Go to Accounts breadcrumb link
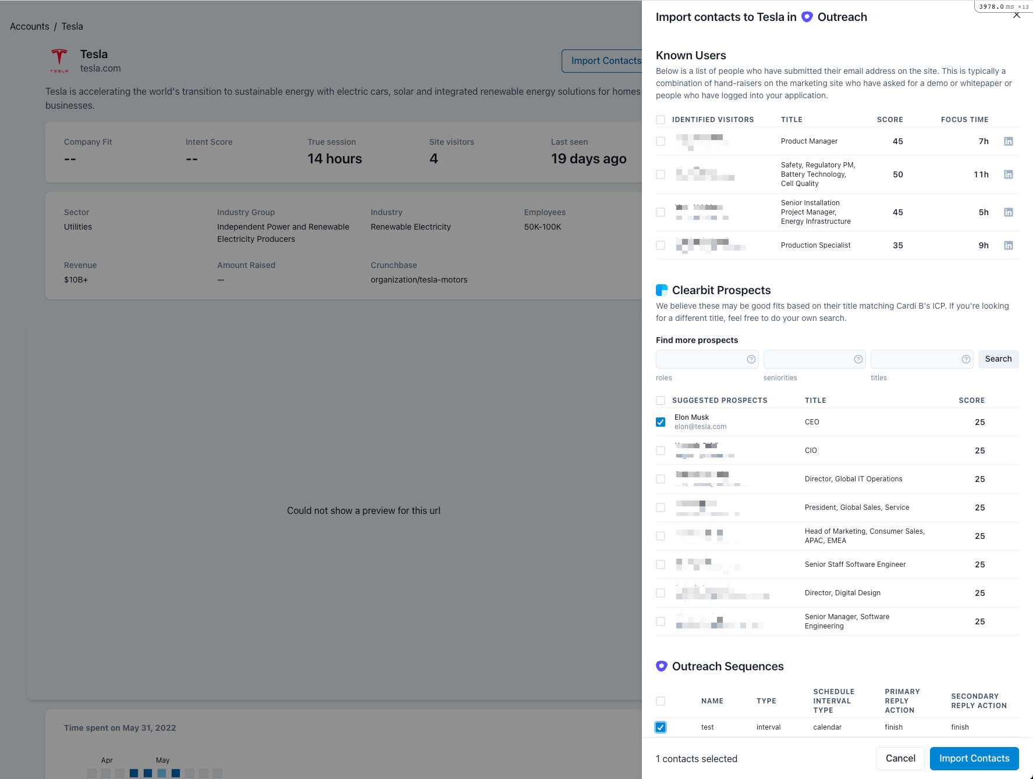This screenshot has width=1033, height=779. coord(30,27)
